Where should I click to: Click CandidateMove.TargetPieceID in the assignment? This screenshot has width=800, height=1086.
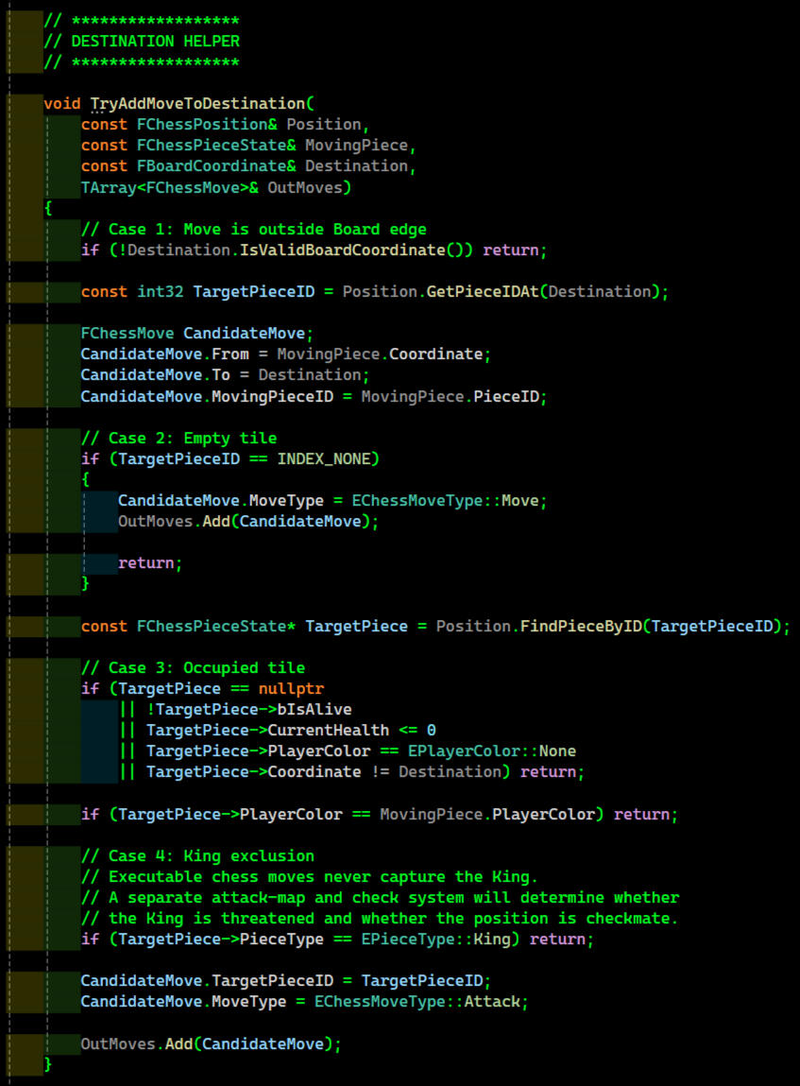[x=207, y=981]
